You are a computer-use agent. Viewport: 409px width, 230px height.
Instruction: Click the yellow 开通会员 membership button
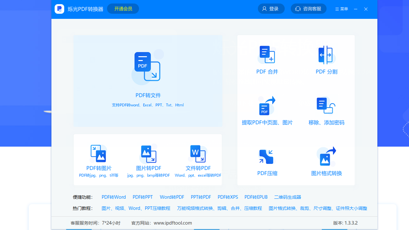123,9
